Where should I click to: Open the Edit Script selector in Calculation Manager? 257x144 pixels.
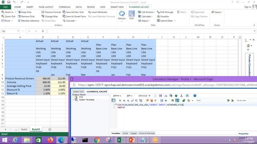(144, 96)
